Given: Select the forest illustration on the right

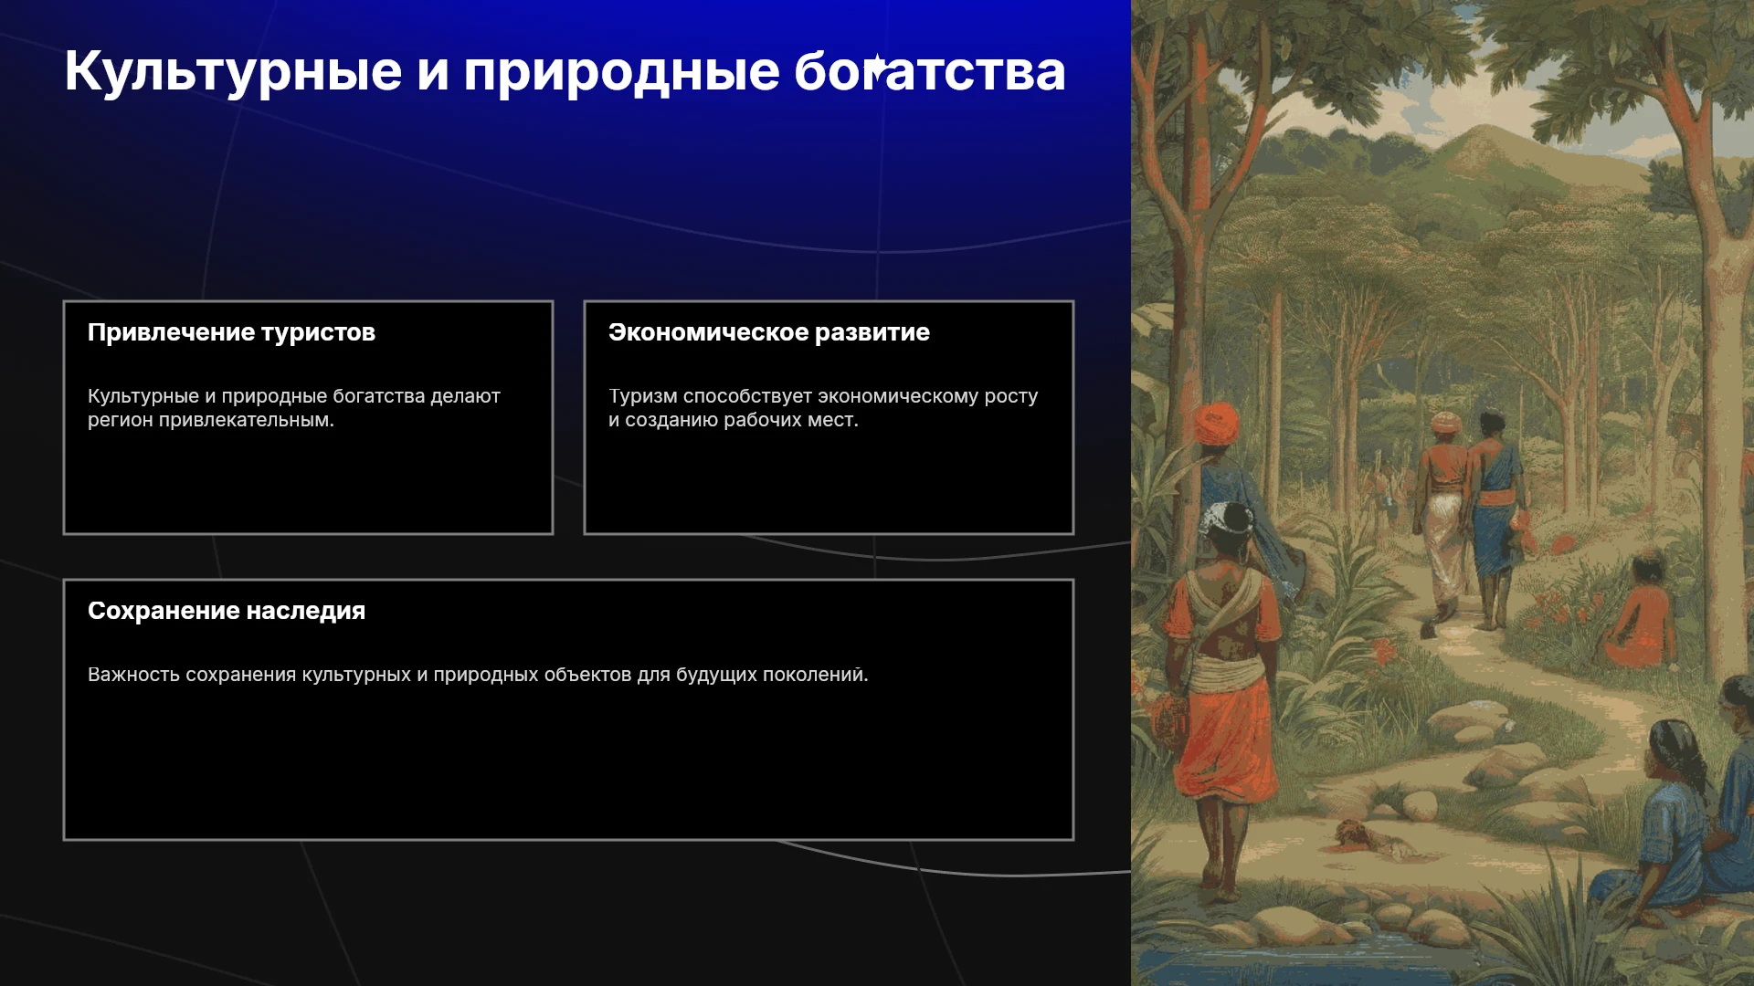Looking at the screenshot, I should coord(1442,493).
